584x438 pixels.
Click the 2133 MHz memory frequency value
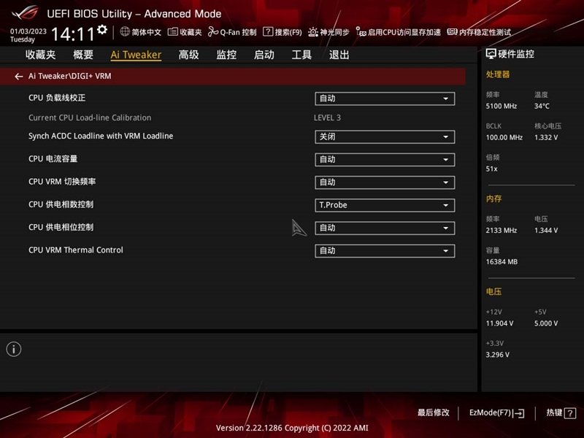pyautogui.click(x=502, y=230)
